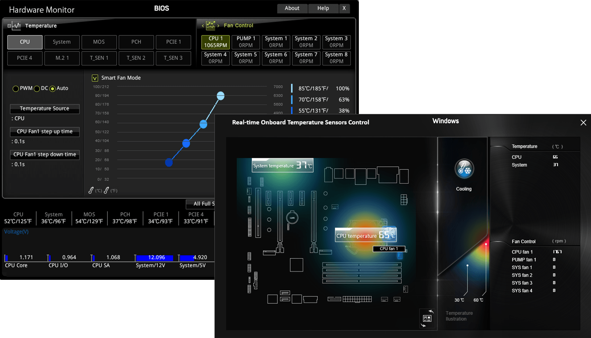
Task: Click the SYS fan 2 row
Action: (x=535, y=275)
